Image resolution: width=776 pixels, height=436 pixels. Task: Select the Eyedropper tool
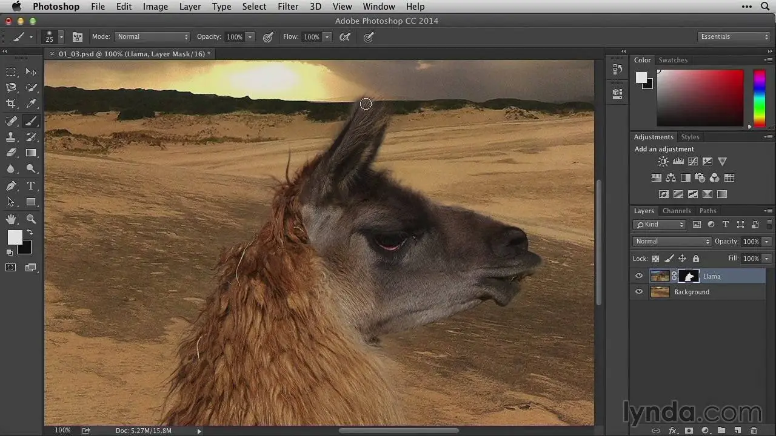pyautogui.click(x=31, y=104)
